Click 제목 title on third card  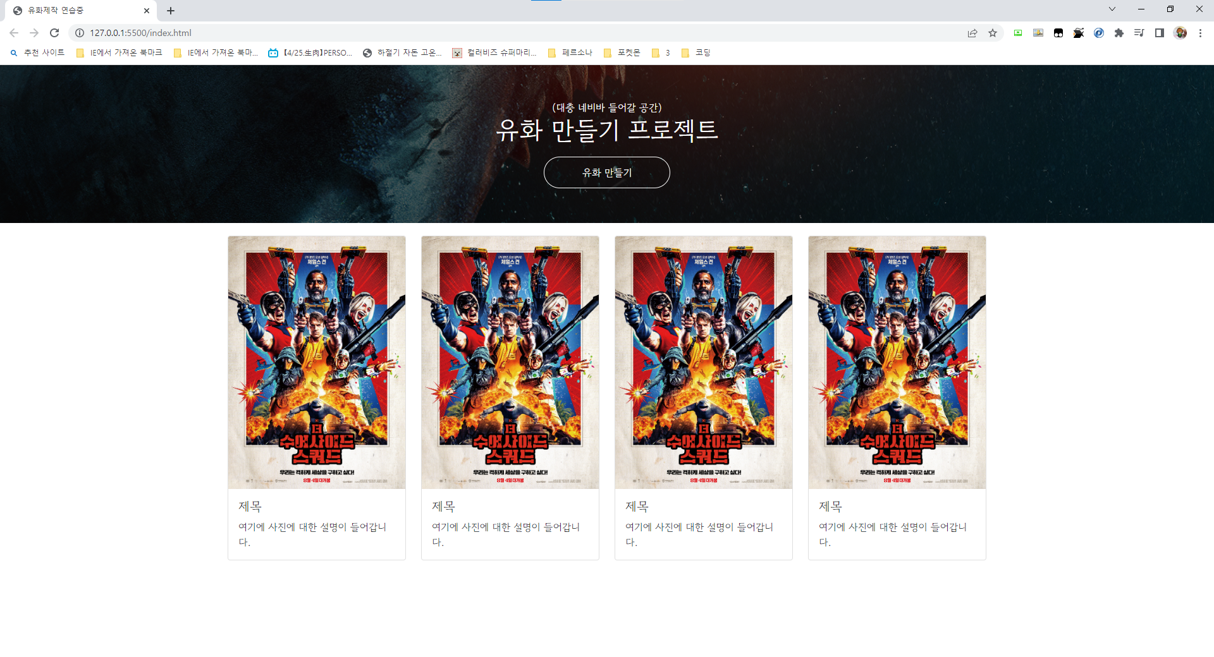637,507
